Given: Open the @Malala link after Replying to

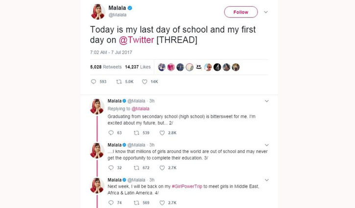Looking at the screenshot, I should 141,109.
